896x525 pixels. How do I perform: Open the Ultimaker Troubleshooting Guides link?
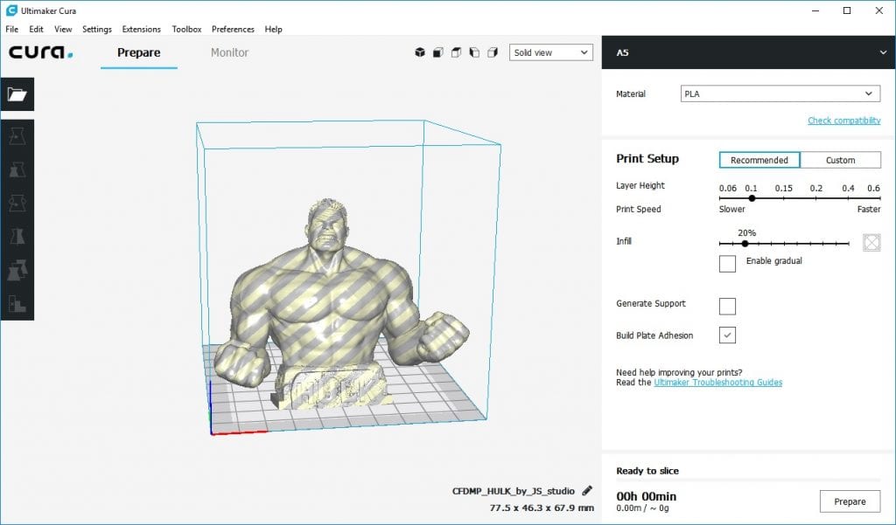(x=717, y=383)
